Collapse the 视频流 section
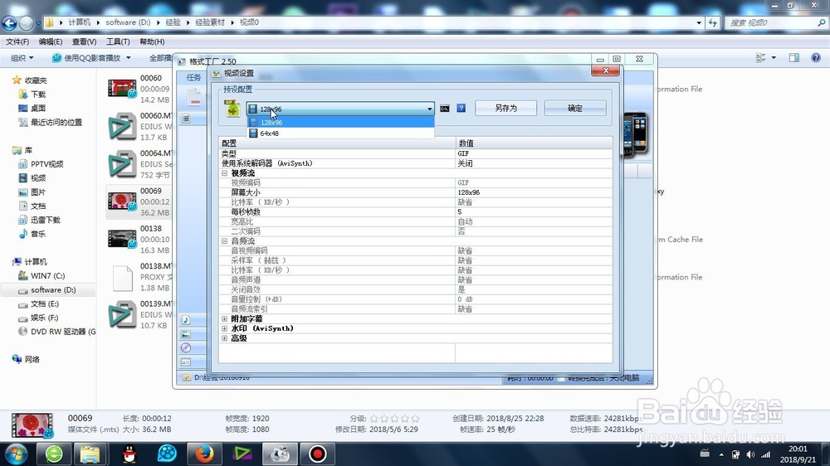Viewport: 830px width, 466px height. pos(224,173)
